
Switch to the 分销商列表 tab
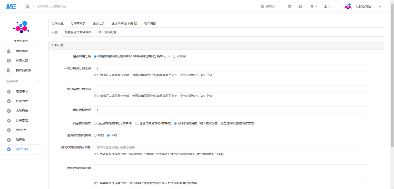(x=78, y=23)
